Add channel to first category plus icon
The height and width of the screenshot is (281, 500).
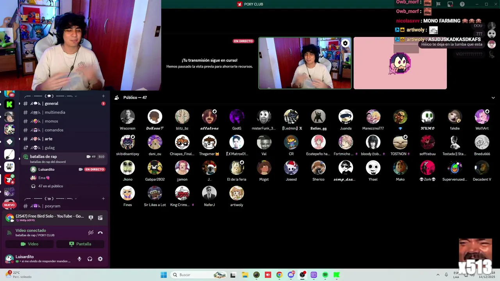[103, 96]
